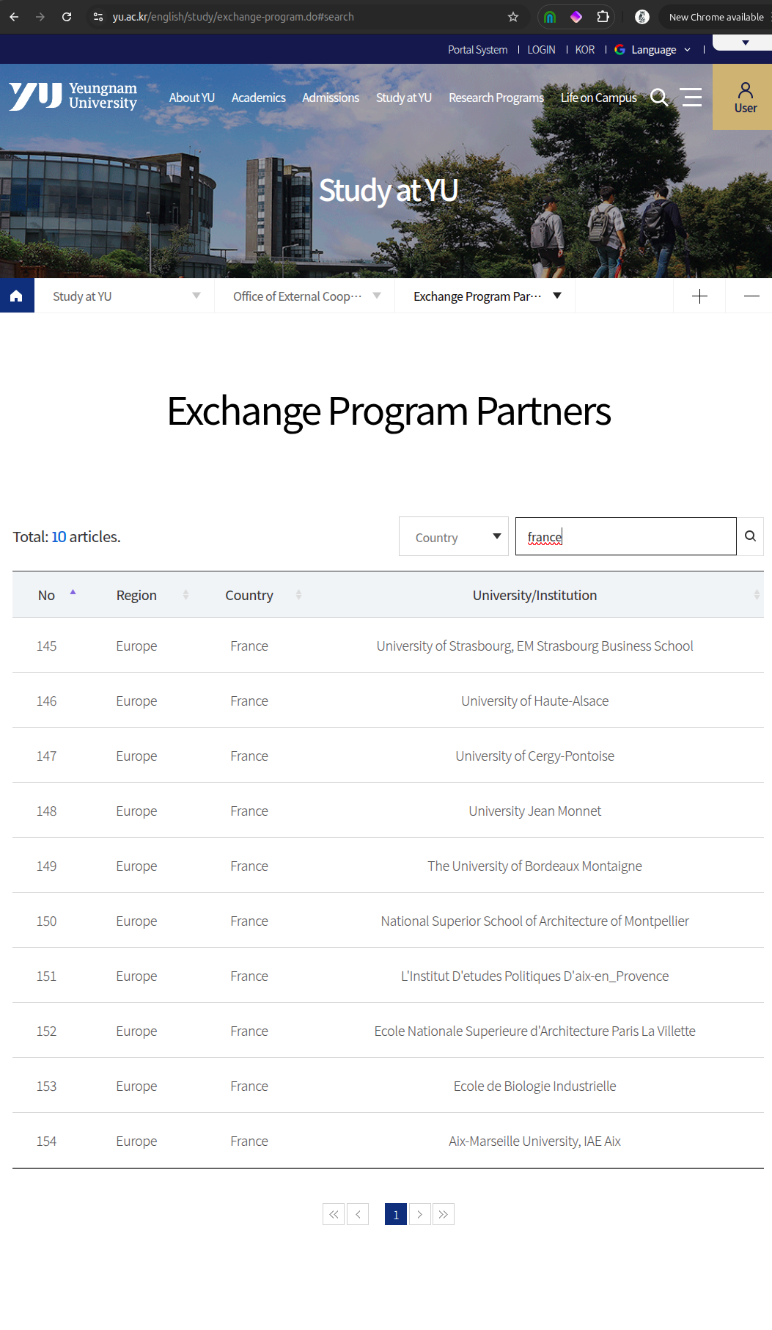772x1330 pixels.
Task: Click Aix-Marseille University, IAE Aix entry
Action: tap(534, 1141)
